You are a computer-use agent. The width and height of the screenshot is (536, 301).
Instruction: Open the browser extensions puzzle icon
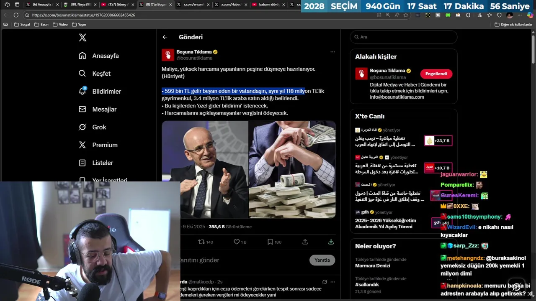coord(468,15)
